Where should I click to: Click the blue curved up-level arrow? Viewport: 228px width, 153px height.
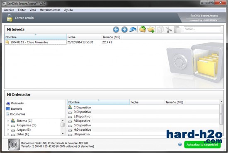pos(133,29)
